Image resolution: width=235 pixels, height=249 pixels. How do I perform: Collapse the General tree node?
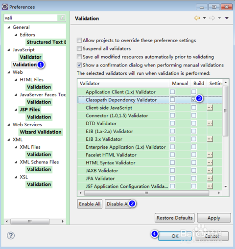9,27
